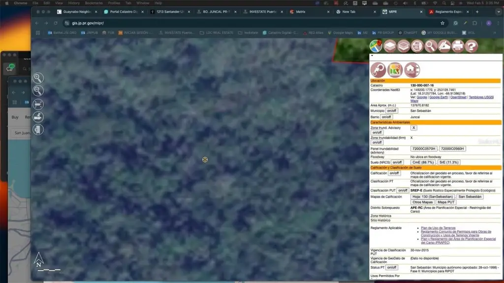This screenshot has width=504, height=283.
Task: Click the printer icon in map toolbar
Action: [458, 46]
